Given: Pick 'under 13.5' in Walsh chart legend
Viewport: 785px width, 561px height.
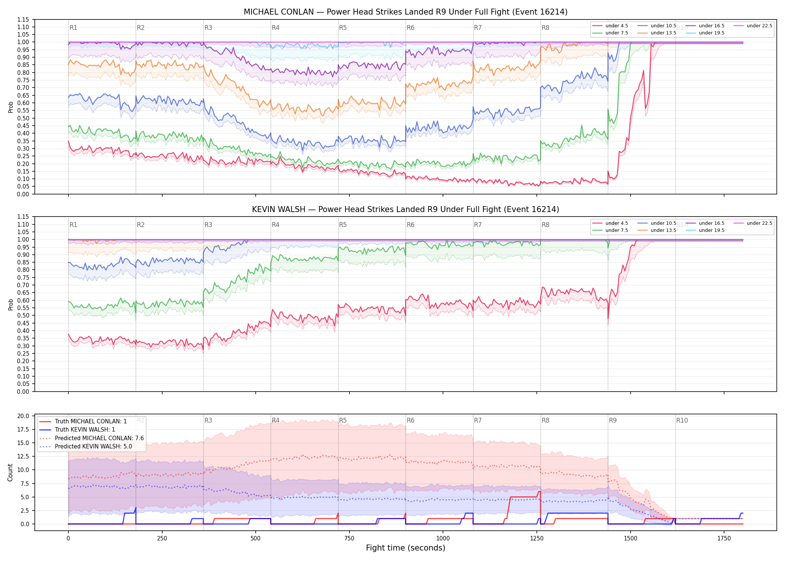Looking at the screenshot, I should (x=657, y=230).
